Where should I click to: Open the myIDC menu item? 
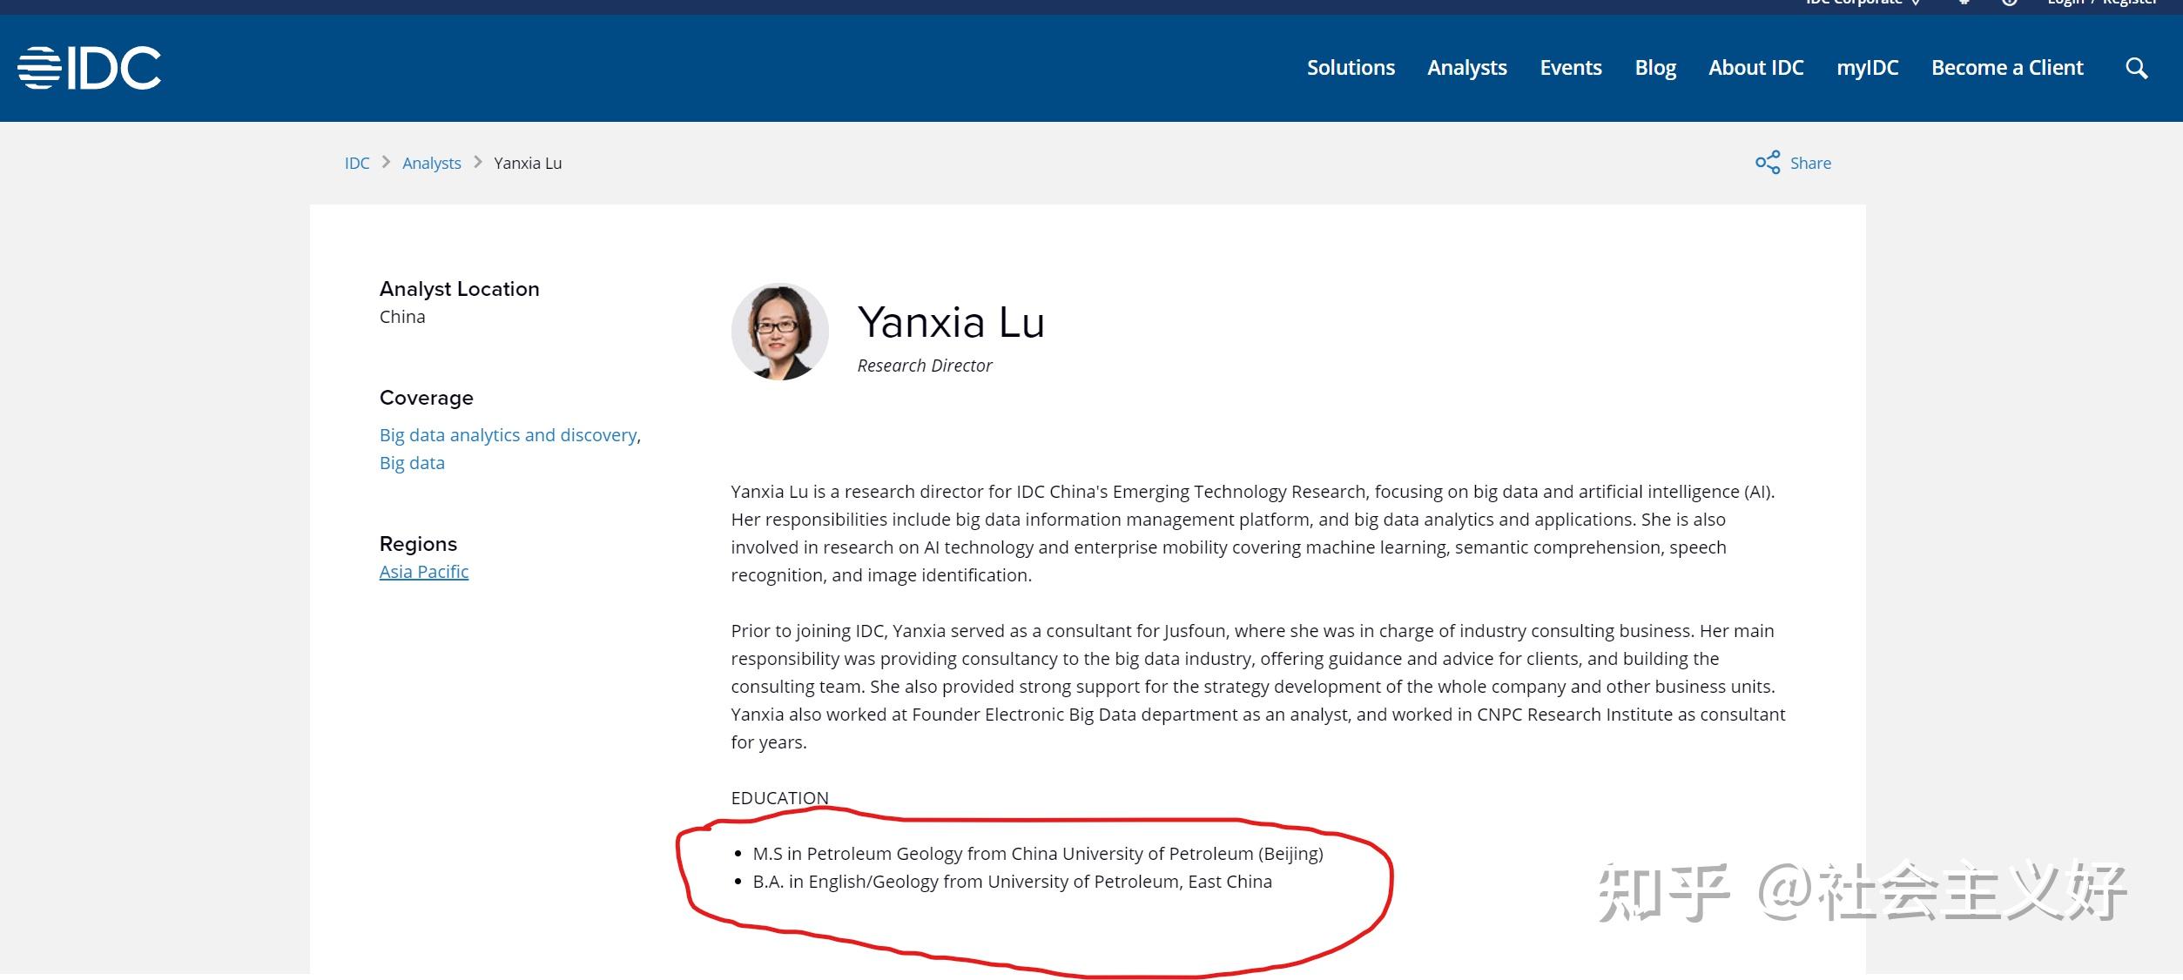coord(1868,68)
